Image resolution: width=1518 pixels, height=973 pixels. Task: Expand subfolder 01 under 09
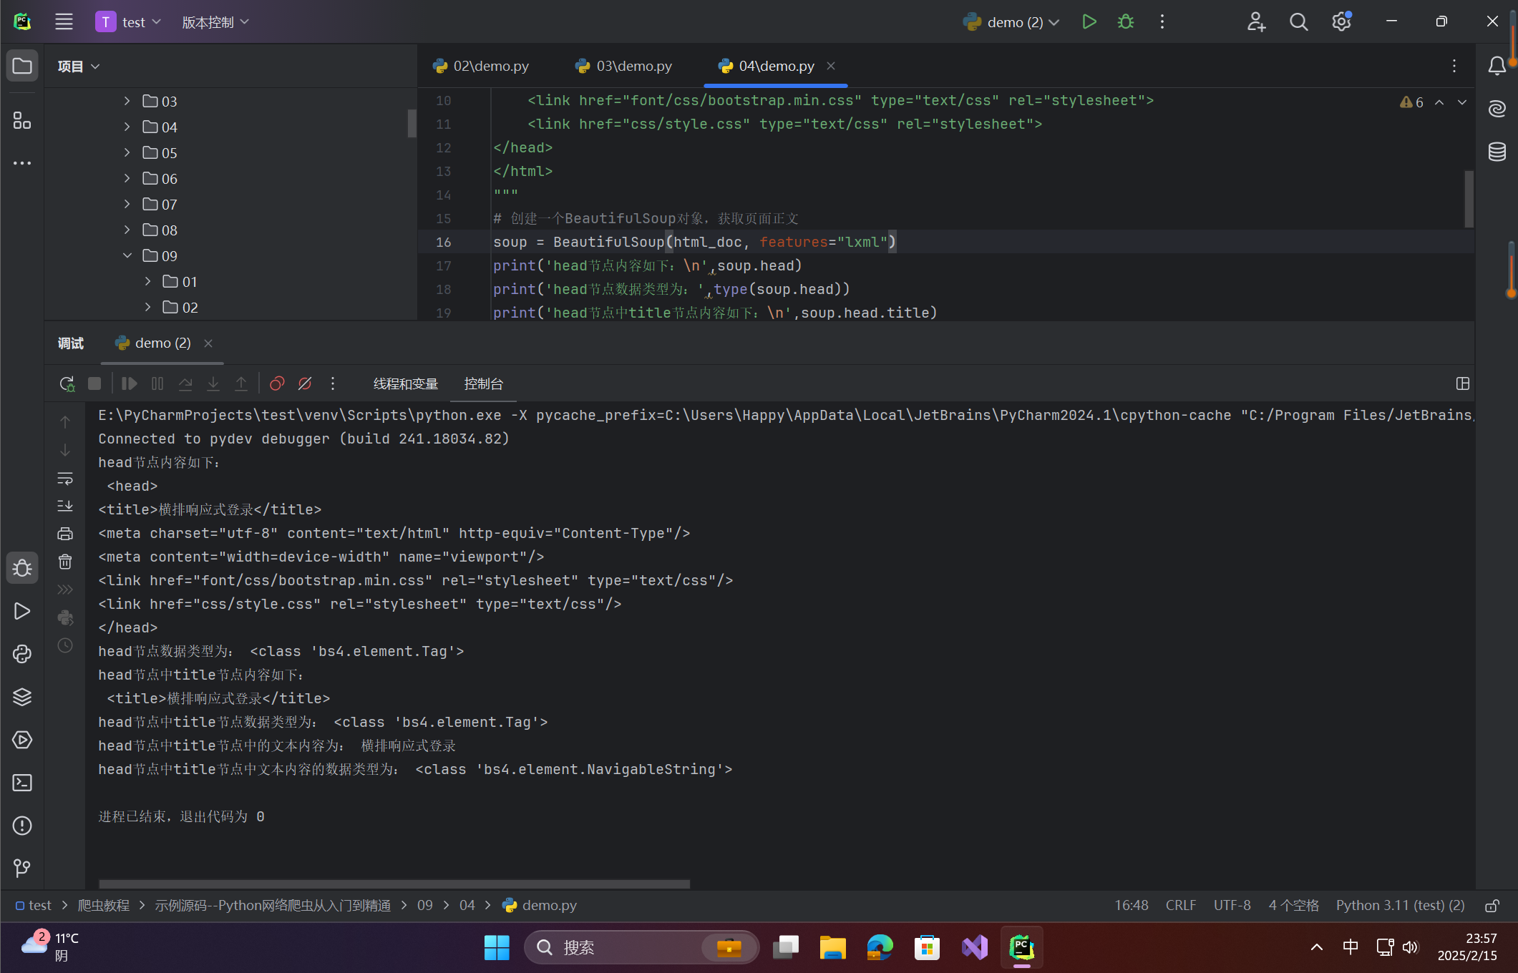147,282
